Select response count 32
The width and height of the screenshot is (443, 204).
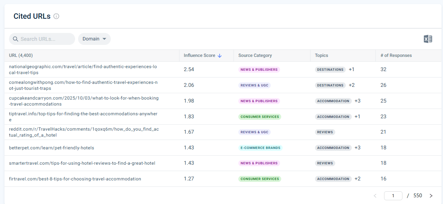pyautogui.click(x=383, y=70)
